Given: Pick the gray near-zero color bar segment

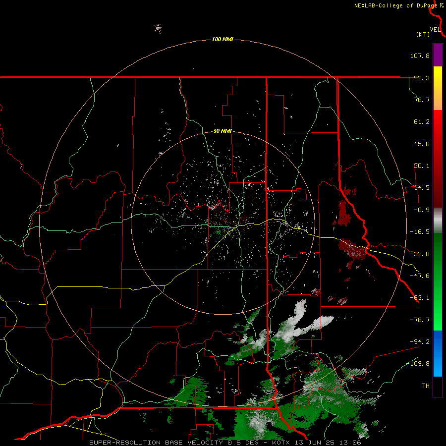Looking at the screenshot, I should (x=438, y=221).
